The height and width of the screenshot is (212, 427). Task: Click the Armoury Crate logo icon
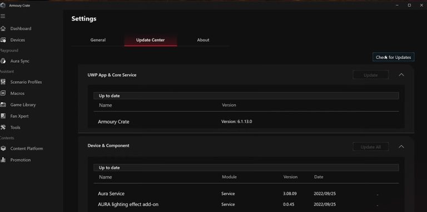3,5
